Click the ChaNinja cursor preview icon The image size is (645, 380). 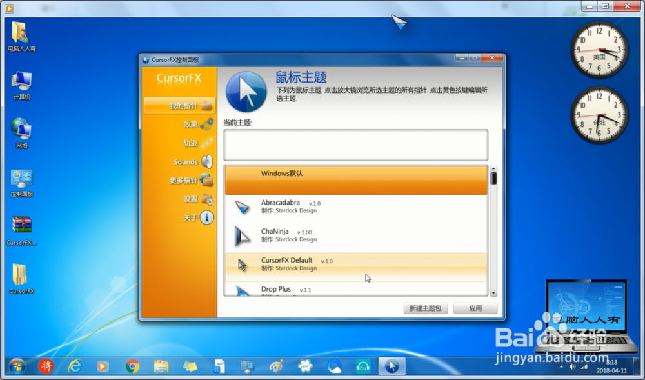(242, 236)
